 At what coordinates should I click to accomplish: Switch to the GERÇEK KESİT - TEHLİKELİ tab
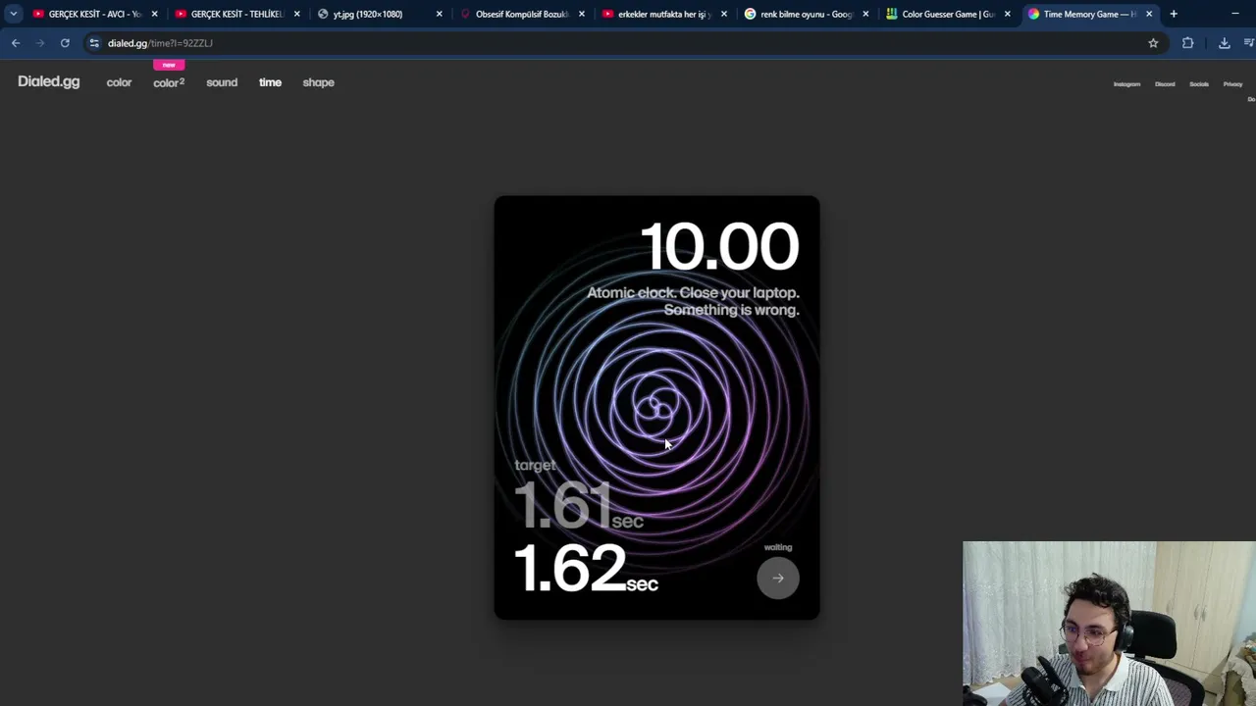(x=236, y=14)
